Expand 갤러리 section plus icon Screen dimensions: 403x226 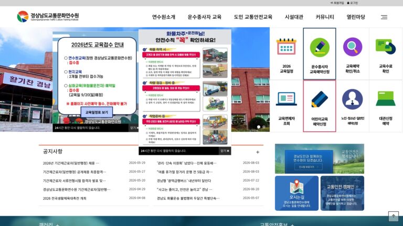[57, 225]
